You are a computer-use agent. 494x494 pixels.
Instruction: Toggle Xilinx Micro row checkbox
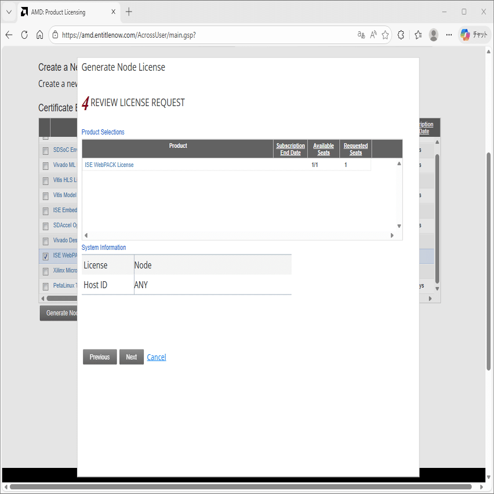[x=45, y=271]
